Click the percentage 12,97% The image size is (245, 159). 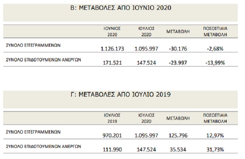coord(215,136)
